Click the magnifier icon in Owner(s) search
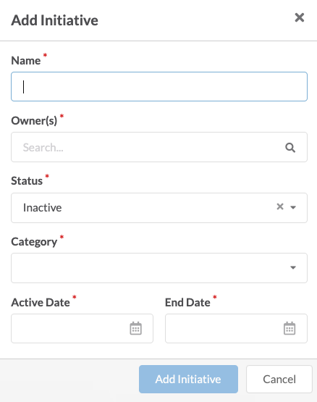The height and width of the screenshot is (402, 317). click(290, 148)
